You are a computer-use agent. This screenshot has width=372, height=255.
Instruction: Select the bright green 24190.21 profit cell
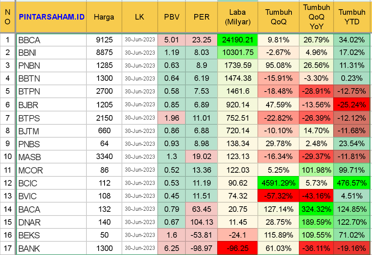[x=238, y=40]
